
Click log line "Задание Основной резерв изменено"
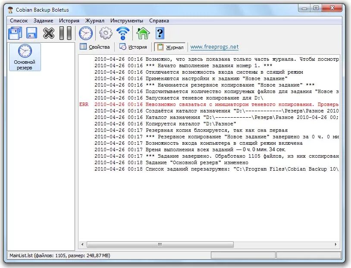click(x=171, y=162)
